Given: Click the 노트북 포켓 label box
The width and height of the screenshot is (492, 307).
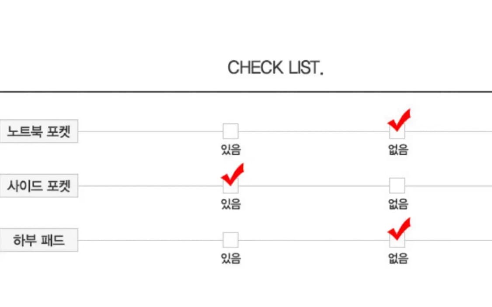Looking at the screenshot, I should click(39, 131).
